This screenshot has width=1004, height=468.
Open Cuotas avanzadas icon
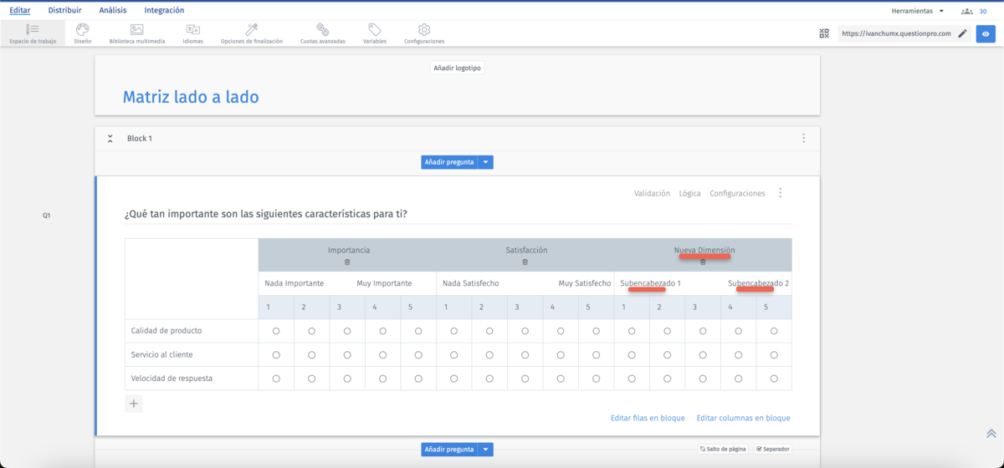[x=322, y=30]
